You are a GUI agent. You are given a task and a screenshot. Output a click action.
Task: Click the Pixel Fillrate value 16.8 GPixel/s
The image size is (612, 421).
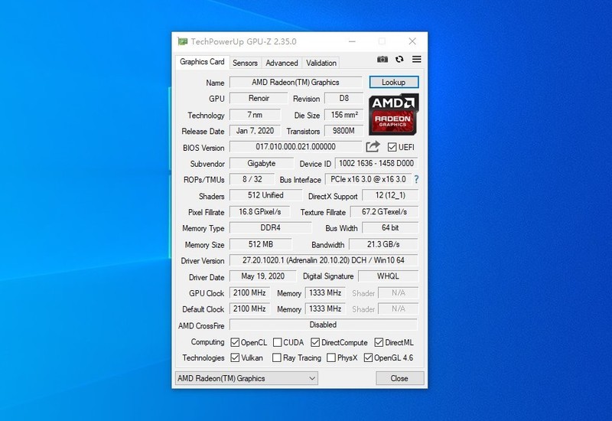pos(259,212)
